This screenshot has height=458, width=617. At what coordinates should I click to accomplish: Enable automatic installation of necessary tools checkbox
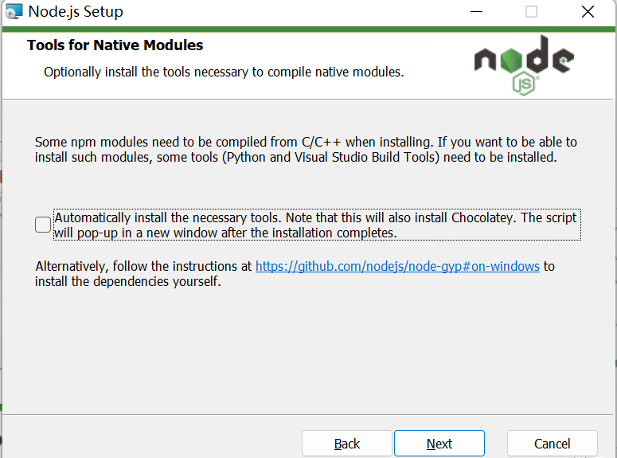pos(43,225)
